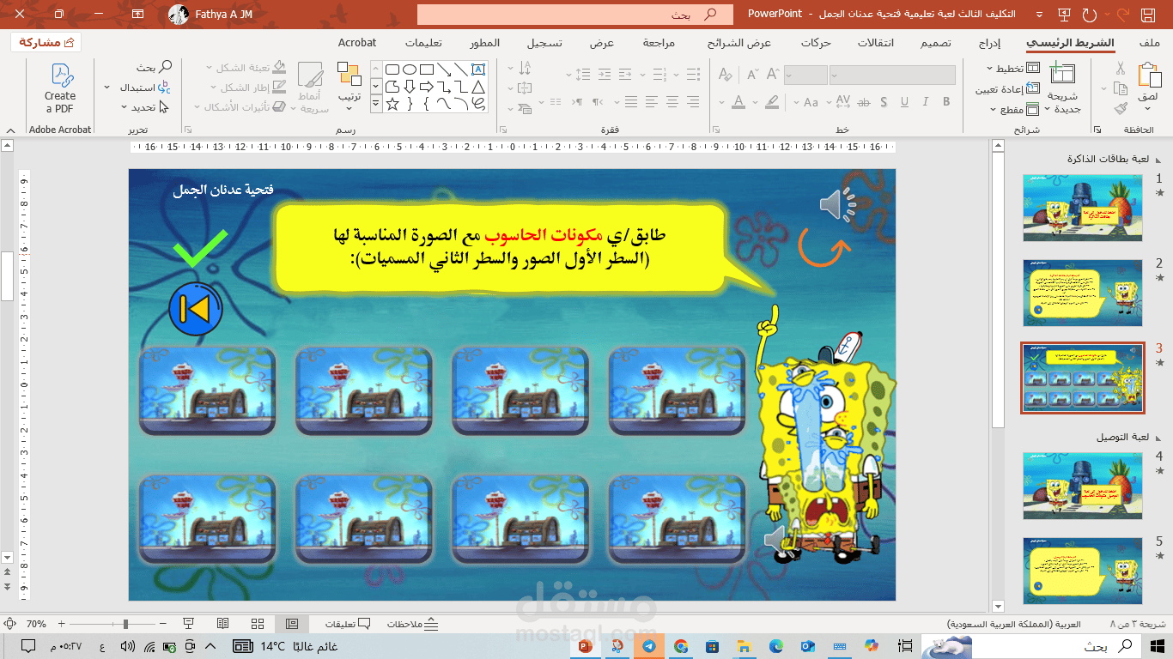This screenshot has width=1173, height=659.
Task: Open the Acrobat tab
Action: (357, 43)
